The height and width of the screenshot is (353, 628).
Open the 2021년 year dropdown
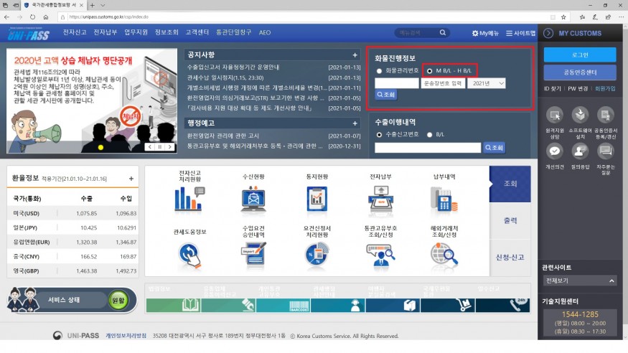pos(487,83)
